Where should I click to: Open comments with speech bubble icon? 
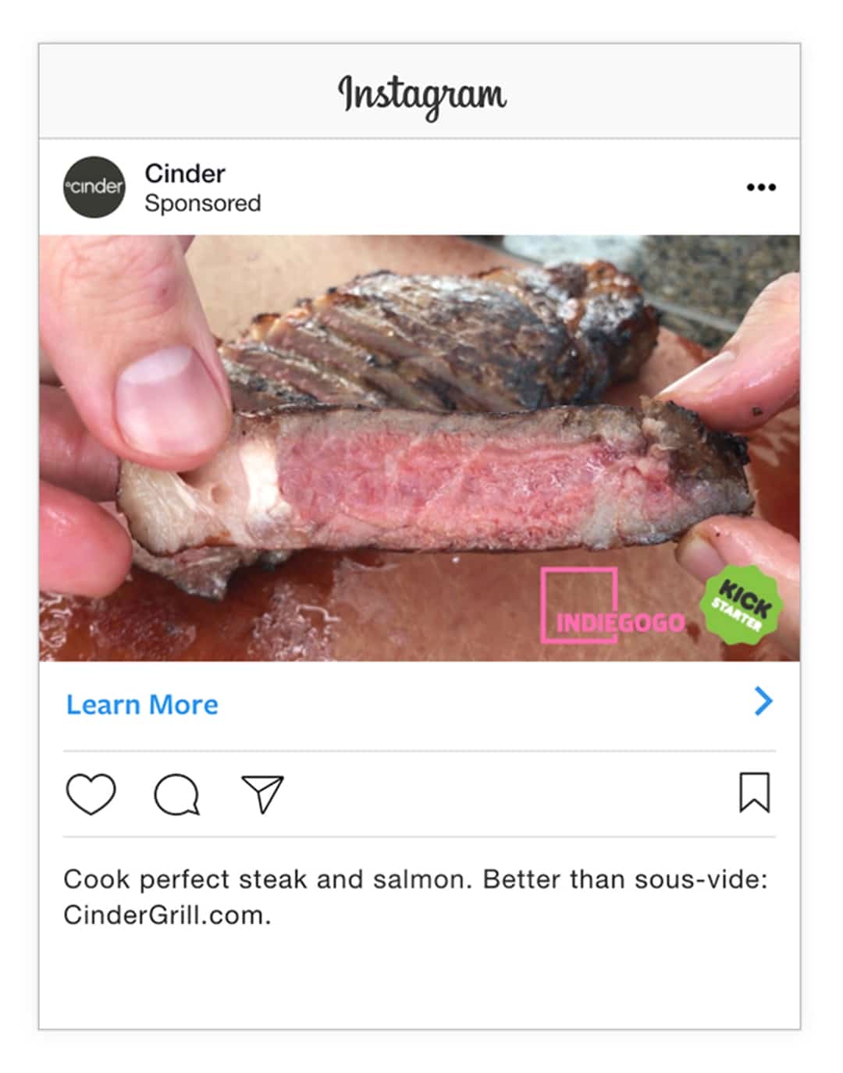(x=176, y=794)
